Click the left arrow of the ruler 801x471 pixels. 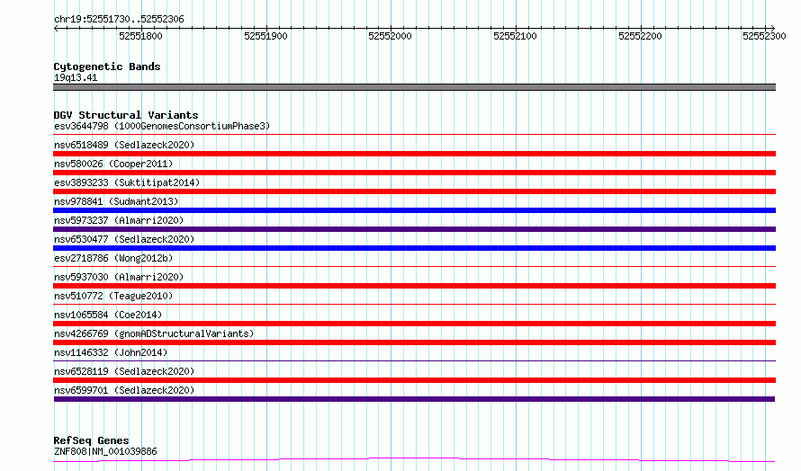[x=56, y=28]
